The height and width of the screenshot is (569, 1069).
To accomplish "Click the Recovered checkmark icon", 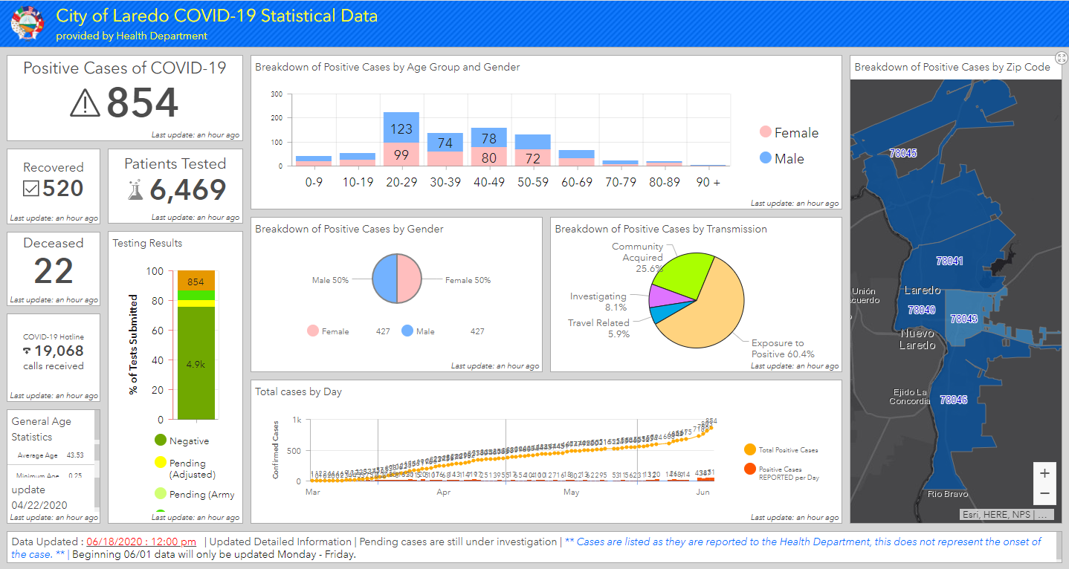I will tap(31, 189).
